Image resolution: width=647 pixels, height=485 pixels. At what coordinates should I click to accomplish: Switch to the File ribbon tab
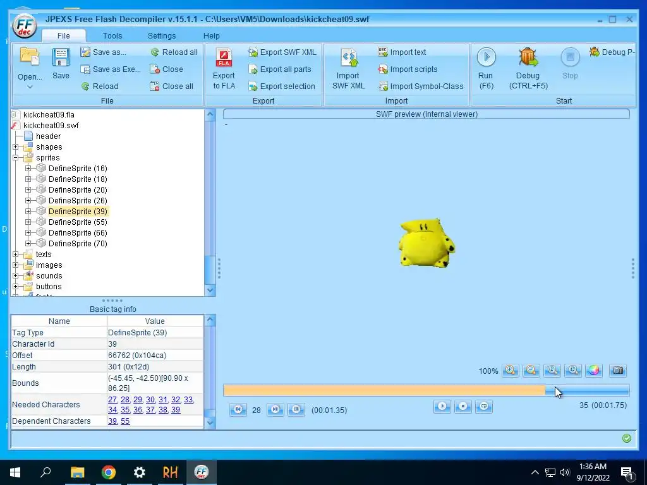tap(64, 36)
